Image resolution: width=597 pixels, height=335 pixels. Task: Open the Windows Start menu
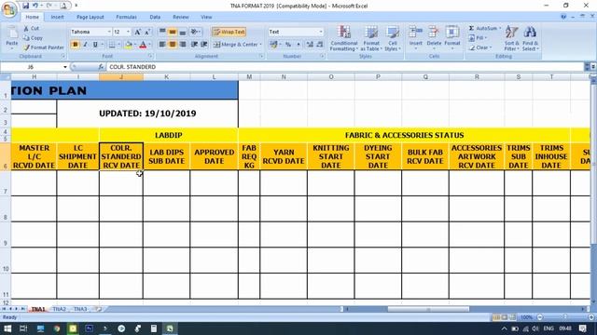(x=7, y=328)
